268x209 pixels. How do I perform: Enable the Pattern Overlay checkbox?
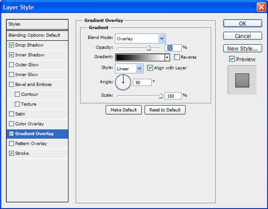[x=11, y=144]
